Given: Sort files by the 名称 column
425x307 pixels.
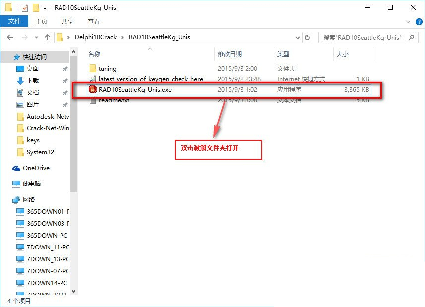Looking at the screenshot, I should point(94,54).
